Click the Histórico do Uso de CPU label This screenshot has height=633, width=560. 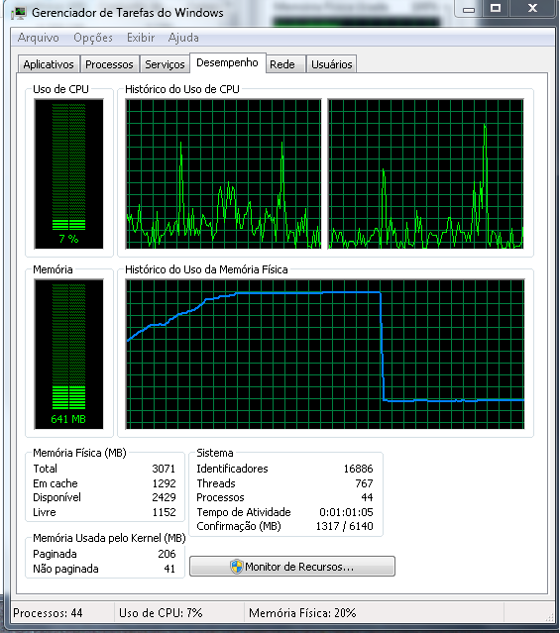182,89
